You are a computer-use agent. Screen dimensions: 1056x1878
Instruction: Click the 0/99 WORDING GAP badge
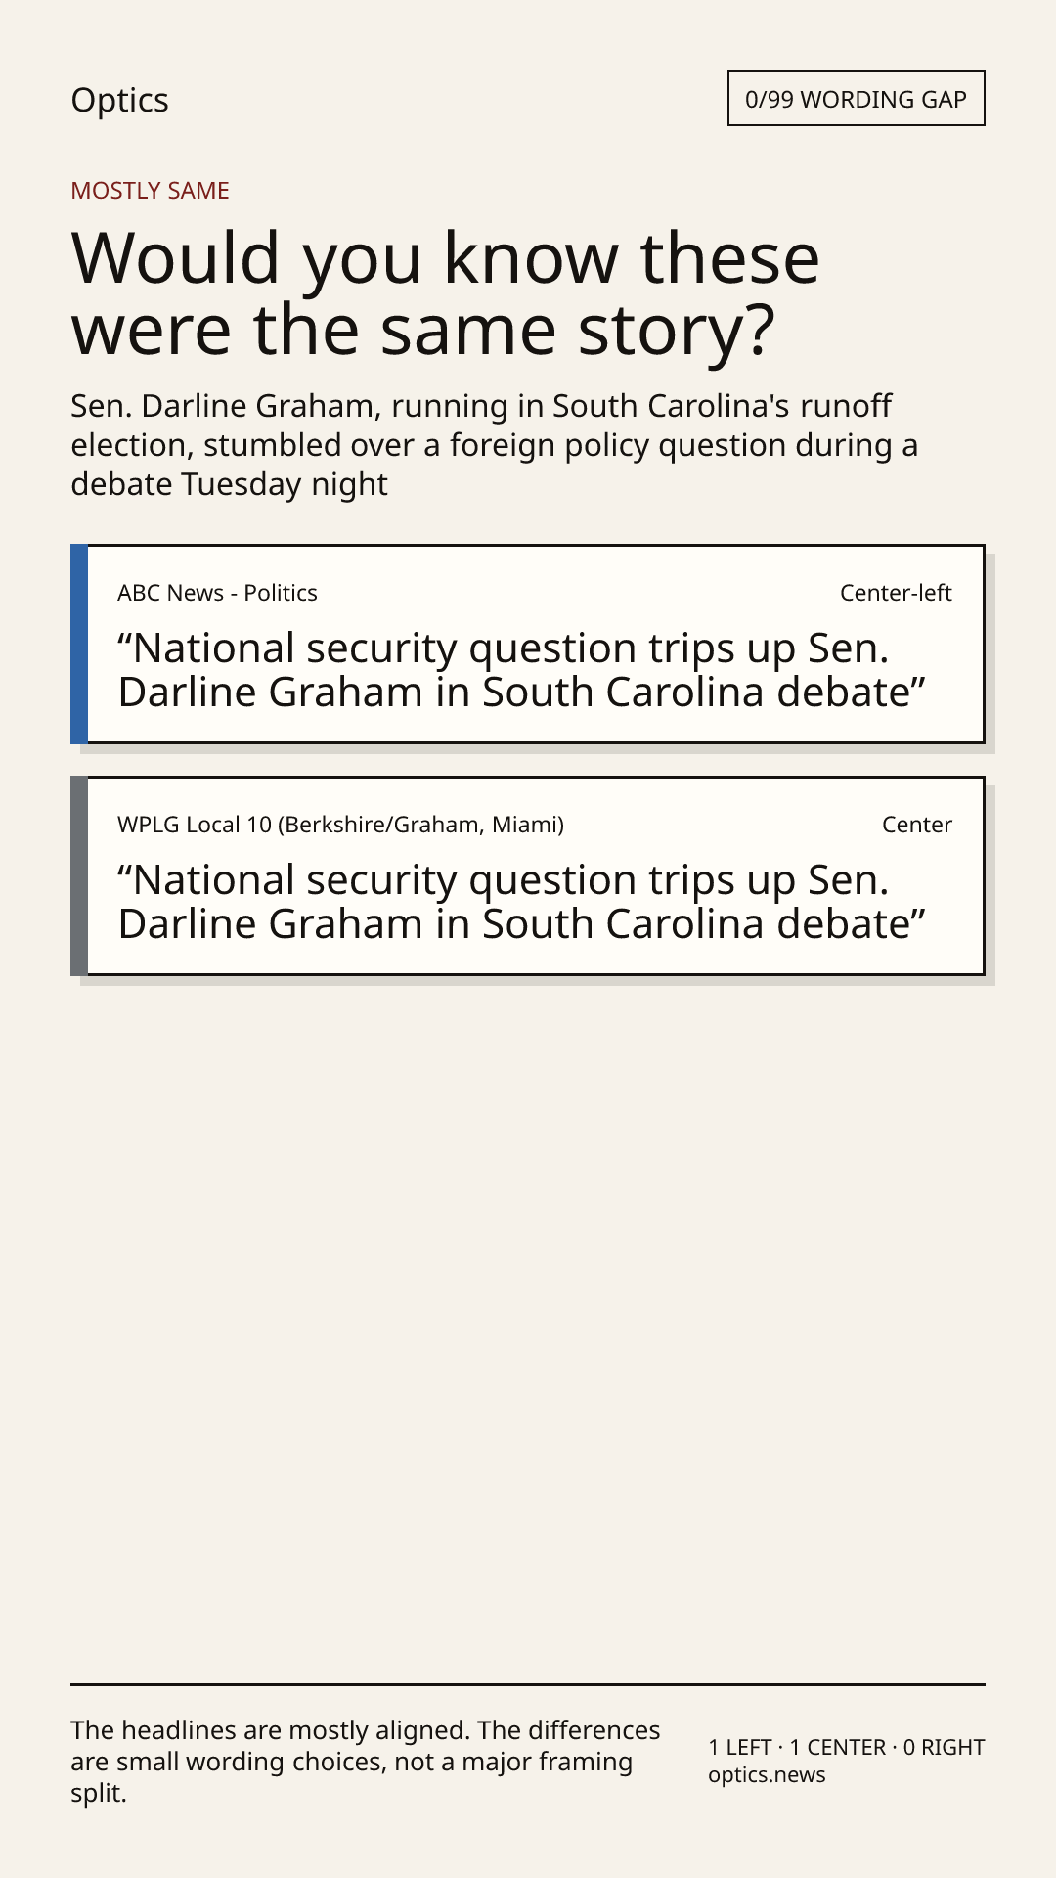[856, 99]
